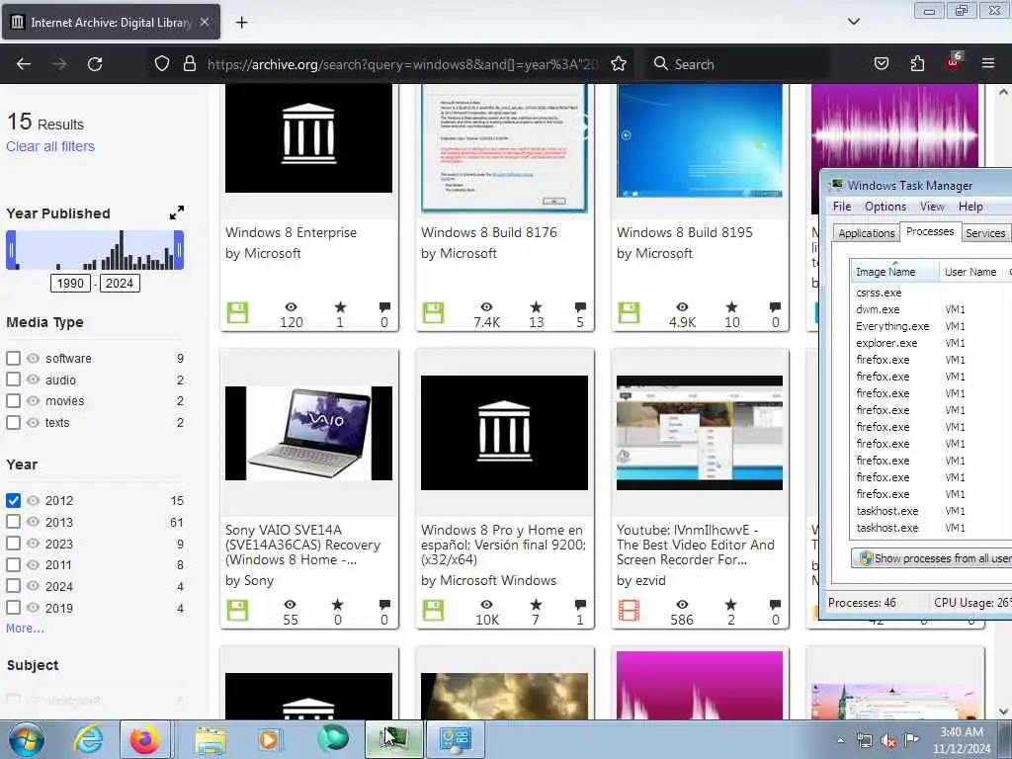This screenshot has width=1012, height=759.
Task: Click favorites star on Windows 8 Pro español card
Action: [536, 605]
